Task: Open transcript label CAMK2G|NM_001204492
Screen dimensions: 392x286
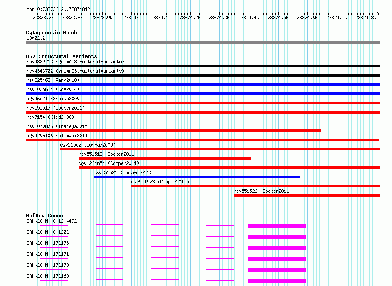Action: coord(52,221)
